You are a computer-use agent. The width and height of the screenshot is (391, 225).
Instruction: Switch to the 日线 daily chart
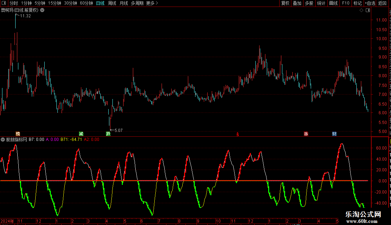pos(100,3)
